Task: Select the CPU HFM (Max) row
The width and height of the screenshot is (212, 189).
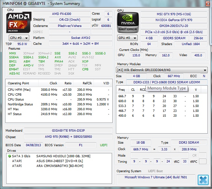Action: point(58,90)
